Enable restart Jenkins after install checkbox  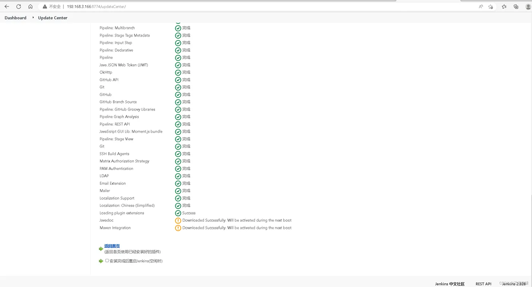click(x=107, y=261)
